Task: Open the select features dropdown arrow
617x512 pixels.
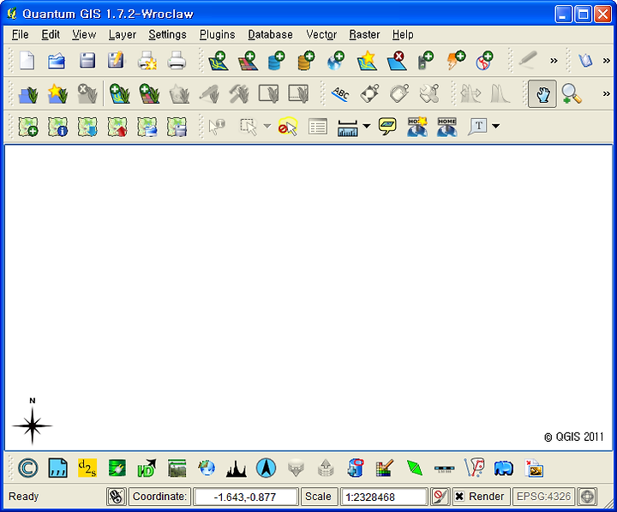Action: [267, 126]
